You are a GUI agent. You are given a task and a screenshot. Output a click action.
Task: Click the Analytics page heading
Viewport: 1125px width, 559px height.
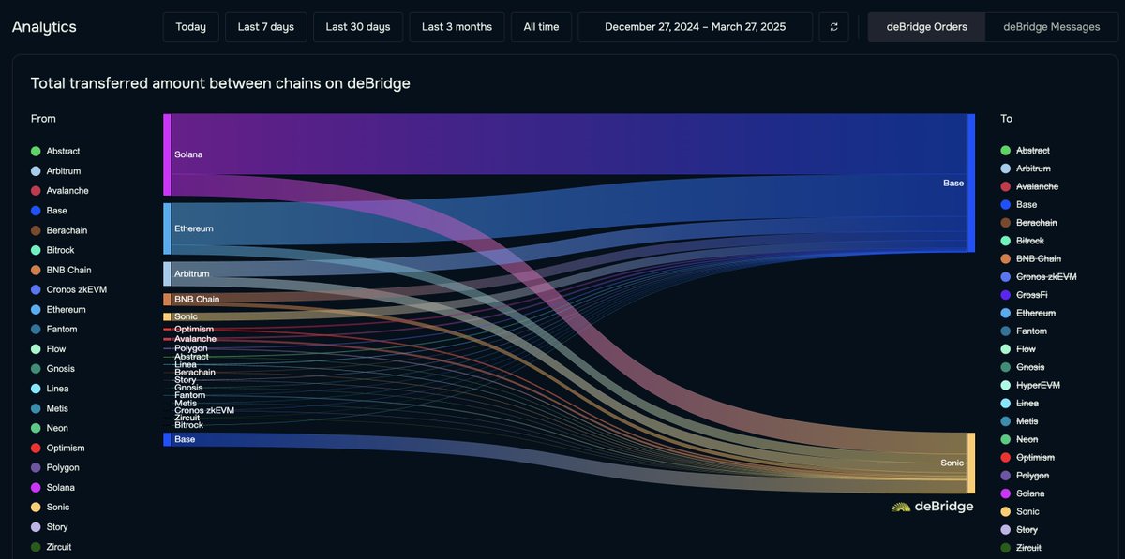pyautogui.click(x=44, y=27)
